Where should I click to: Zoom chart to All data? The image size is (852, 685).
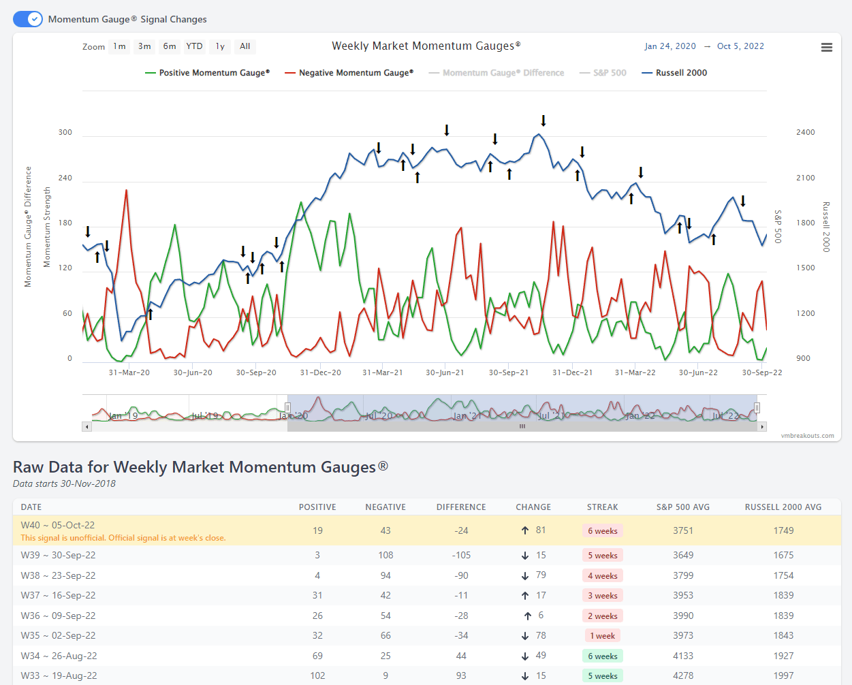pos(245,46)
